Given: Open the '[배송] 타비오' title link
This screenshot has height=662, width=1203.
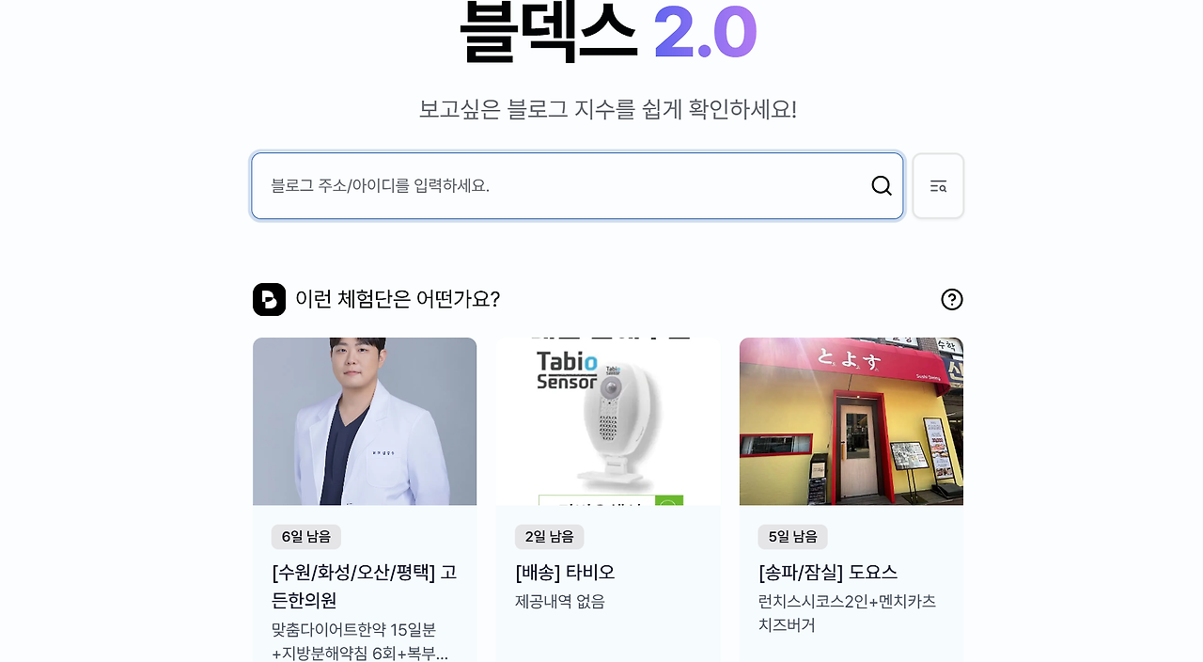Looking at the screenshot, I should (565, 572).
